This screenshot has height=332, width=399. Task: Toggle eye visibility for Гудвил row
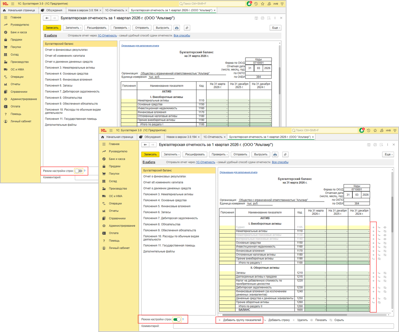(x=385, y=227)
